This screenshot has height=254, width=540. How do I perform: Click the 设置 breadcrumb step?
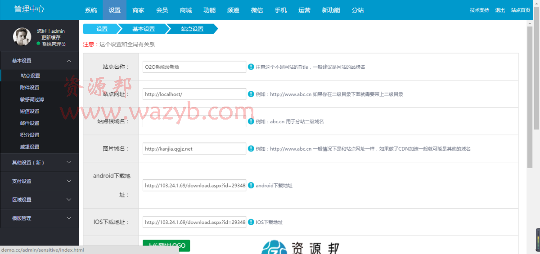click(x=102, y=29)
